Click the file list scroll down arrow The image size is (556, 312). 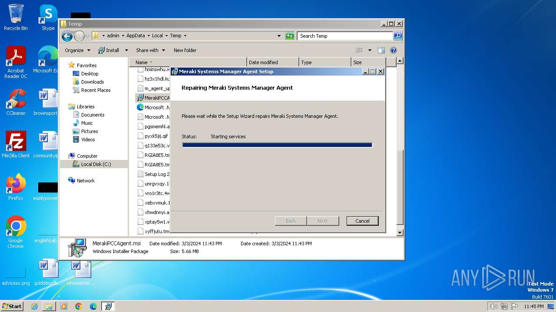click(400, 233)
